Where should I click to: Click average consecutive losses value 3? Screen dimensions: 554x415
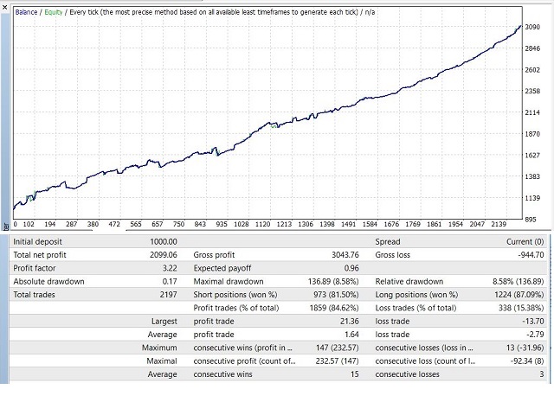[542, 374]
